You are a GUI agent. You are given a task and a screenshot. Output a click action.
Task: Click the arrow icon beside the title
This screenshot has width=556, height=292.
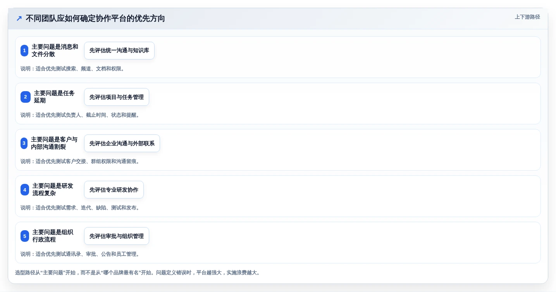point(19,19)
